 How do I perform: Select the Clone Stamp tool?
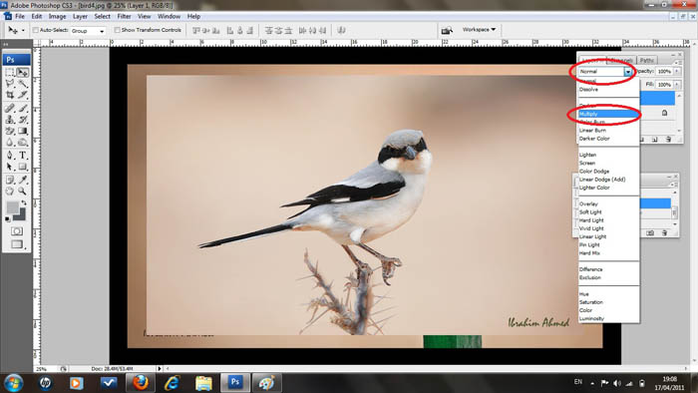click(x=10, y=120)
